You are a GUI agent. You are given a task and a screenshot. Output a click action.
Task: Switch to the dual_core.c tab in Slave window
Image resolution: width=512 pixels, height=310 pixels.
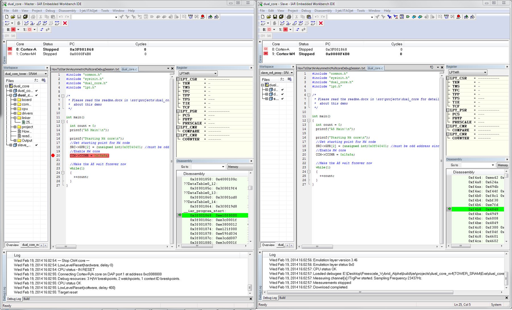point(375,68)
